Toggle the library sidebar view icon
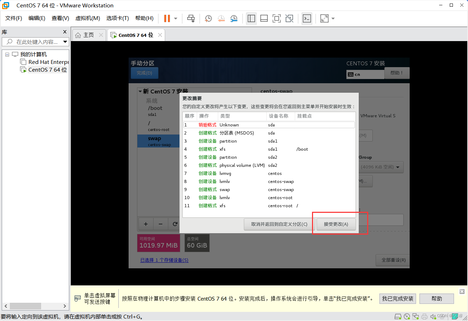The height and width of the screenshot is (321, 468). (251, 19)
